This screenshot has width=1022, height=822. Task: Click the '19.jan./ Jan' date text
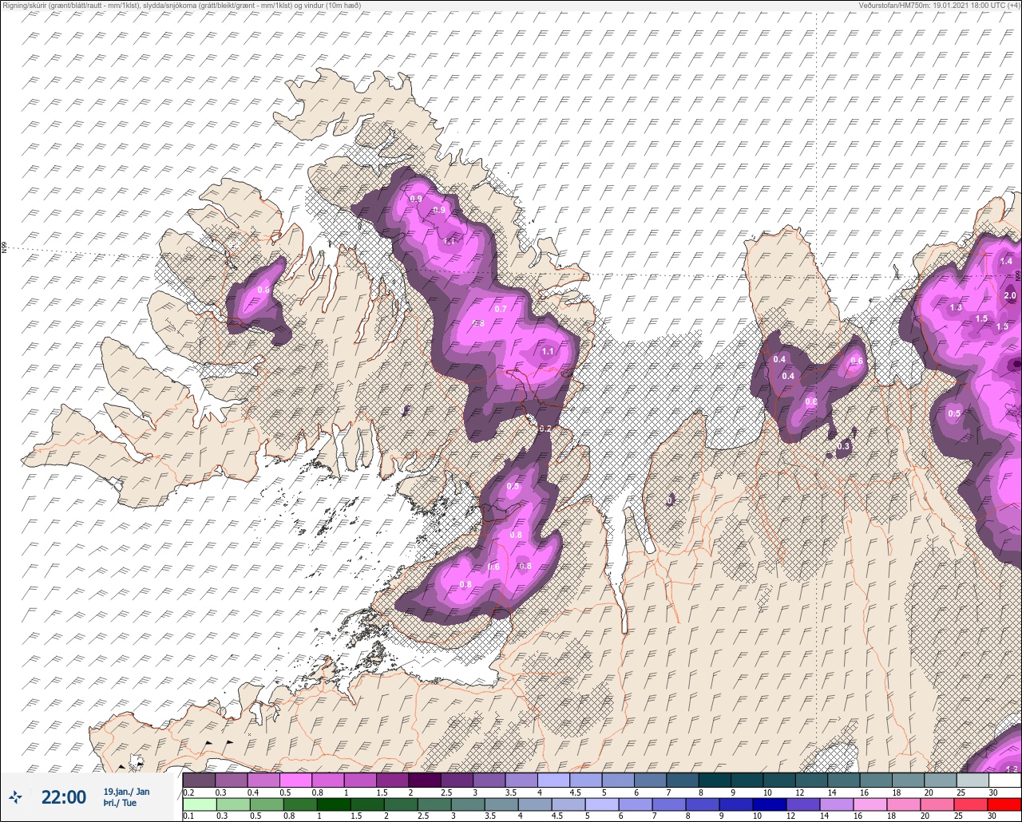tap(126, 792)
